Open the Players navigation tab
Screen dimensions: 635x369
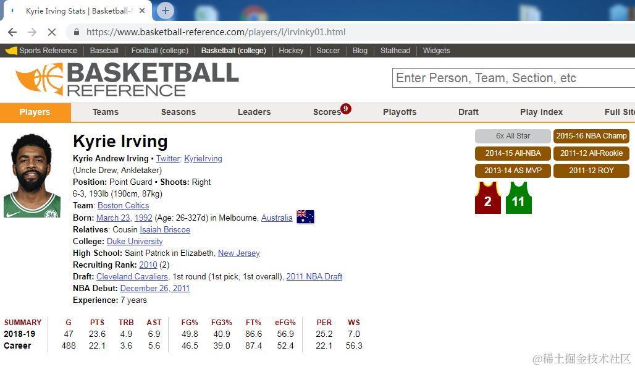[x=35, y=112]
